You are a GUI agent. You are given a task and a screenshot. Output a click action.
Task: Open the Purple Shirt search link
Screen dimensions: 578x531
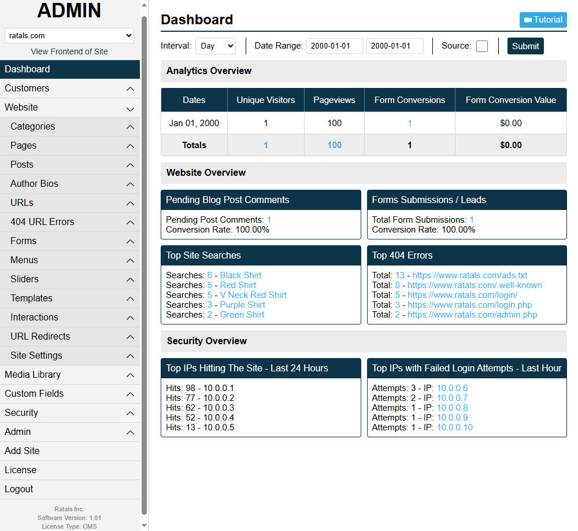tap(243, 305)
